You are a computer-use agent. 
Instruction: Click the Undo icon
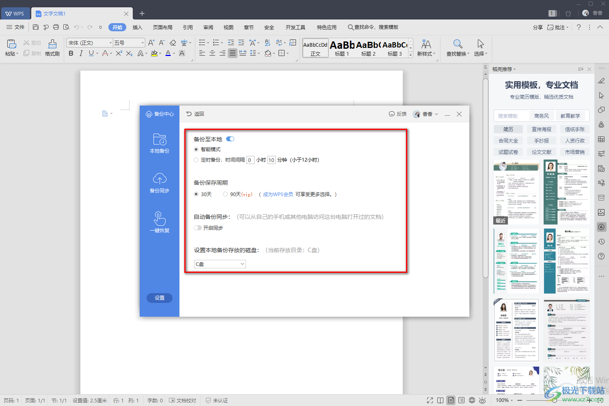pos(76,27)
